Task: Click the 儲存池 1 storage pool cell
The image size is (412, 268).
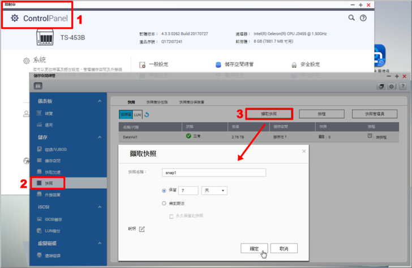Action: tap(280, 137)
